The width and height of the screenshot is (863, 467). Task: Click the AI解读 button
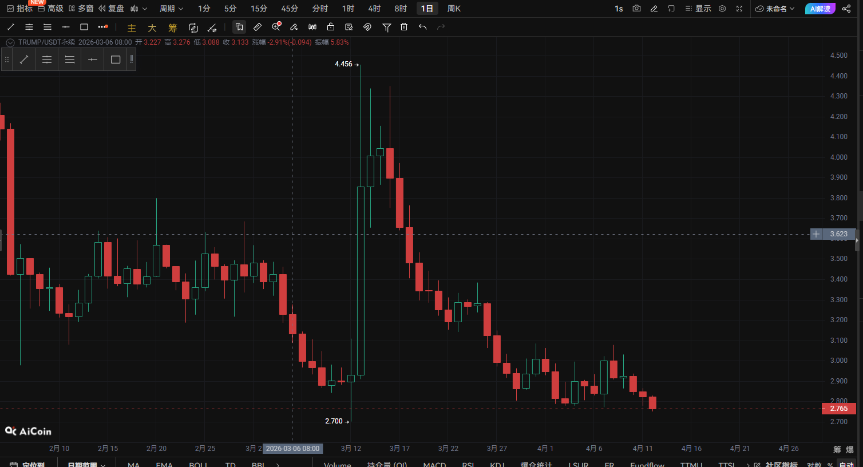(x=820, y=9)
